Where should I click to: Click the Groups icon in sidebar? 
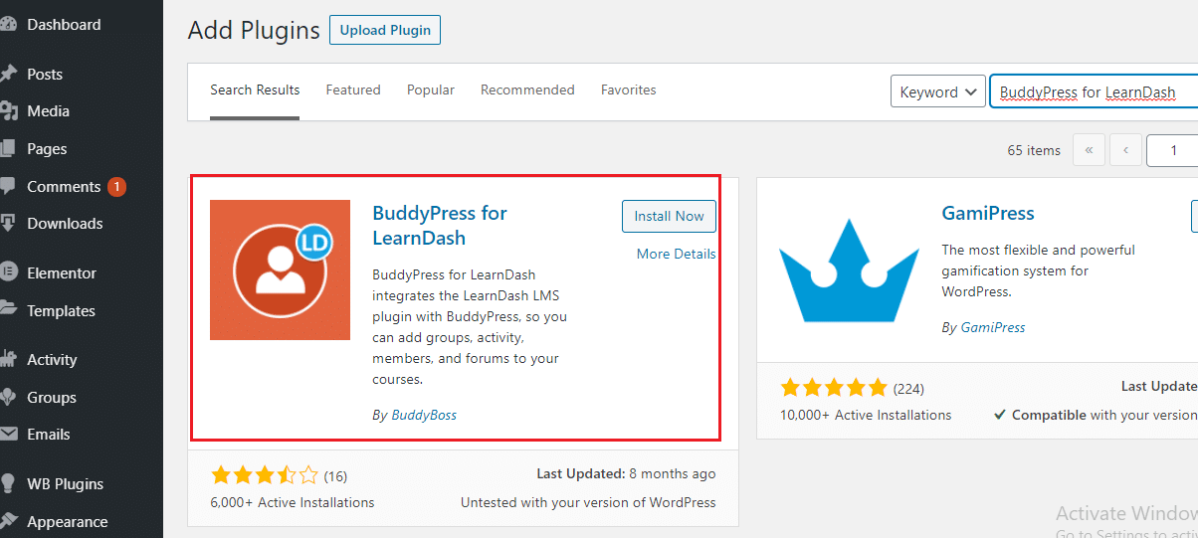(x=8, y=398)
